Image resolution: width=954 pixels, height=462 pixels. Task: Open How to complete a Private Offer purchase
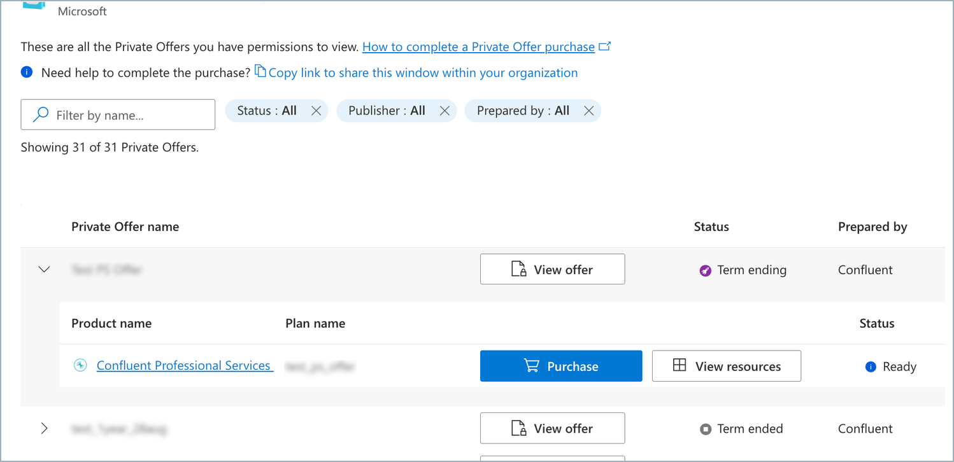478,46
